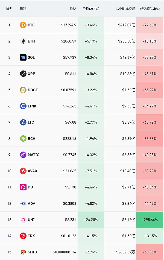Viewport: 164px width, 260px height.
Task: Click UNI's green +295.64% volume cell
Action: click(150, 220)
